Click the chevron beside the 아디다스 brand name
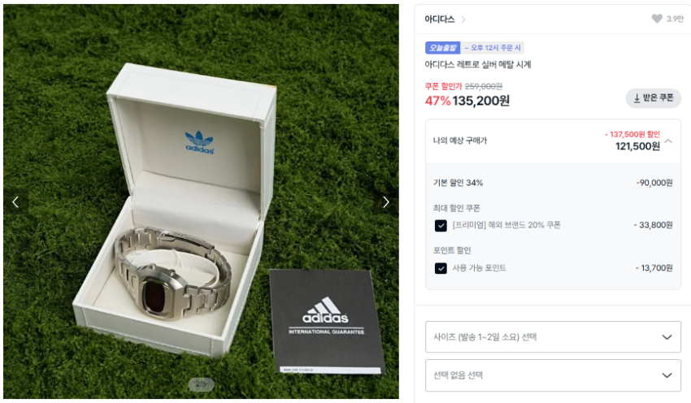Viewport: 691px width, 403px height. tap(464, 19)
